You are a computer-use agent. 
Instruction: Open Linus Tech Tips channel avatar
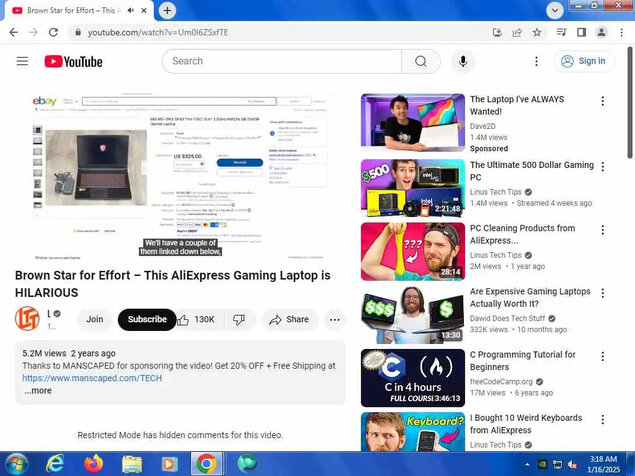[x=27, y=319]
